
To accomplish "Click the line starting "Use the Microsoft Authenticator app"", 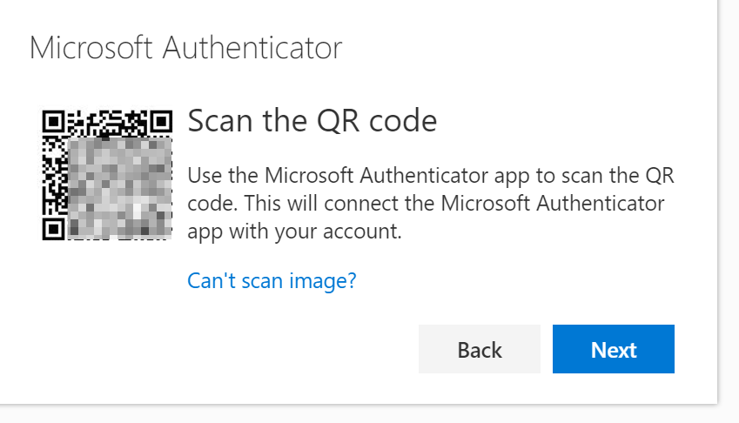I will 431,176.
